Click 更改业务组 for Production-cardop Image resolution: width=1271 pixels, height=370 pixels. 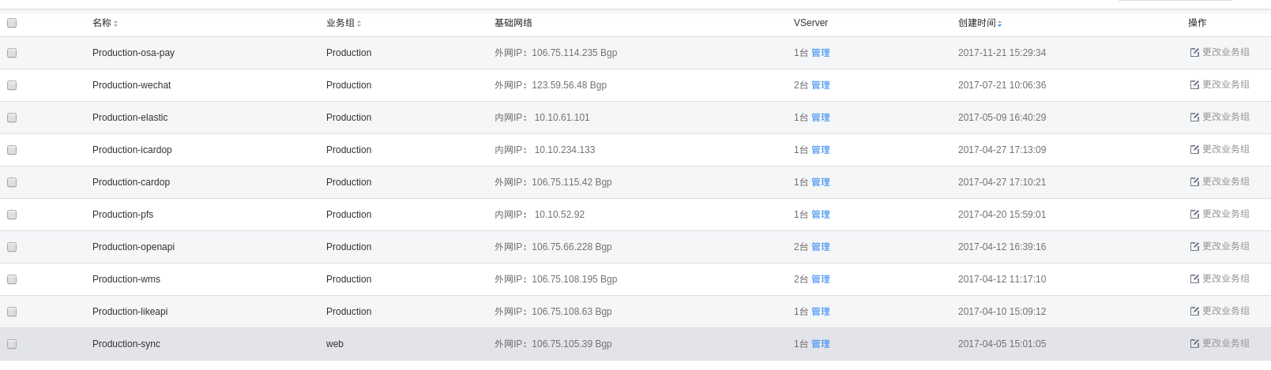click(1226, 181)
